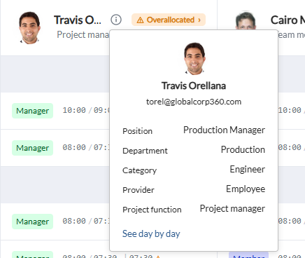Click the 10:00 time in Travis's Manager row

click(74, 110)
